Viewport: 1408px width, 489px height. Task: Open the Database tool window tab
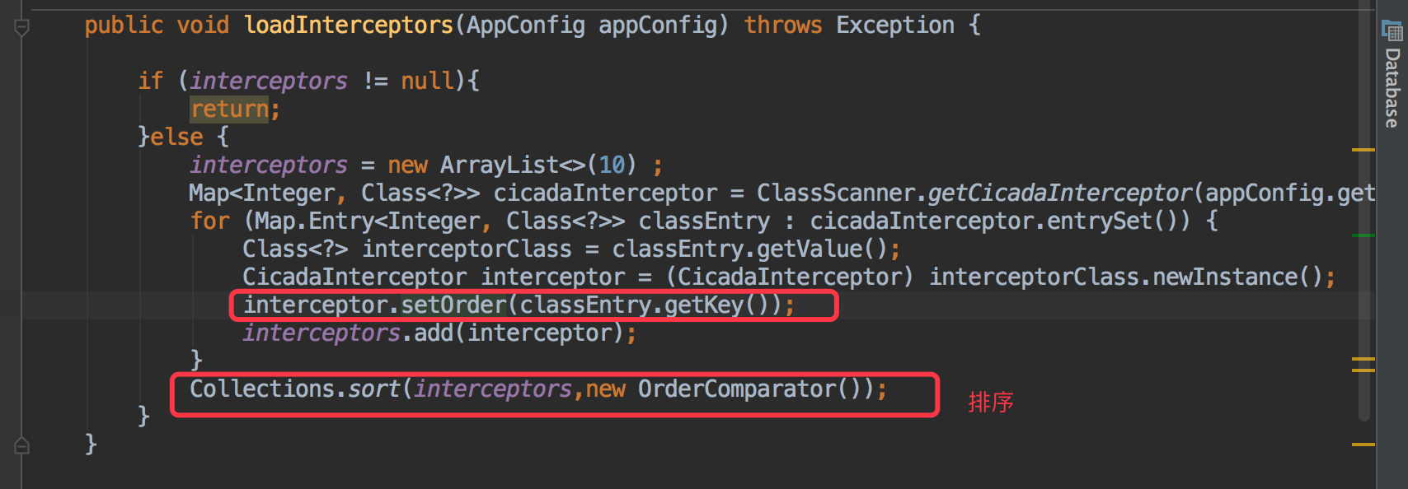[x=1392, y=74]
